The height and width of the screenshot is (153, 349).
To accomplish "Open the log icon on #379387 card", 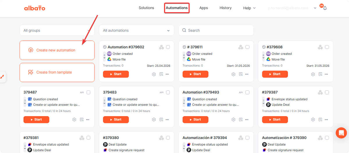I will click(320, 119).
